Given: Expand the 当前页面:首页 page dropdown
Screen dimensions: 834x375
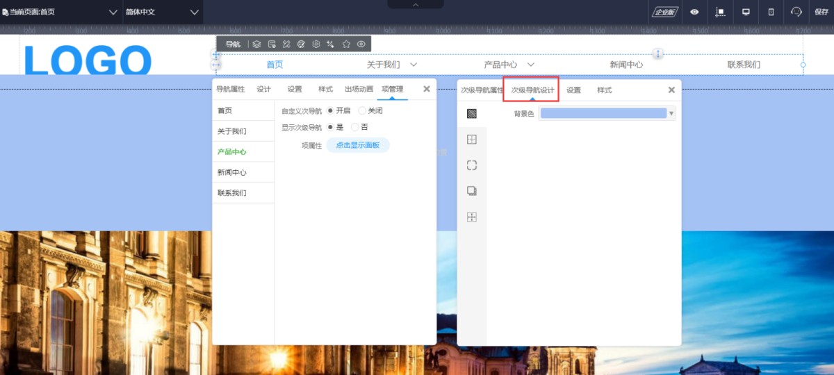Looking at the screenshot, I should pos(61,12).
